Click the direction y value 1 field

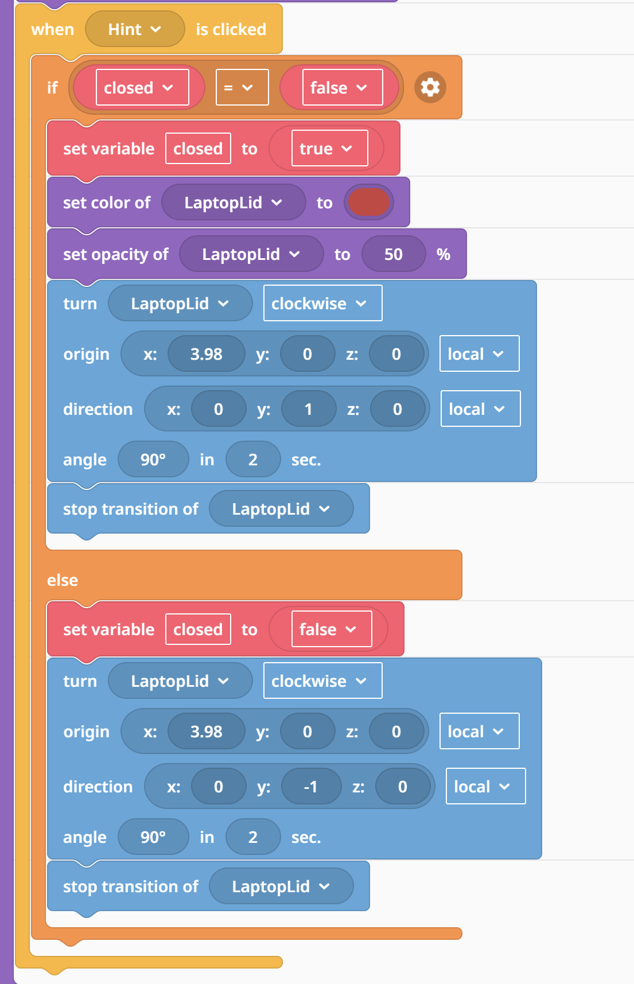coord(309,409)
